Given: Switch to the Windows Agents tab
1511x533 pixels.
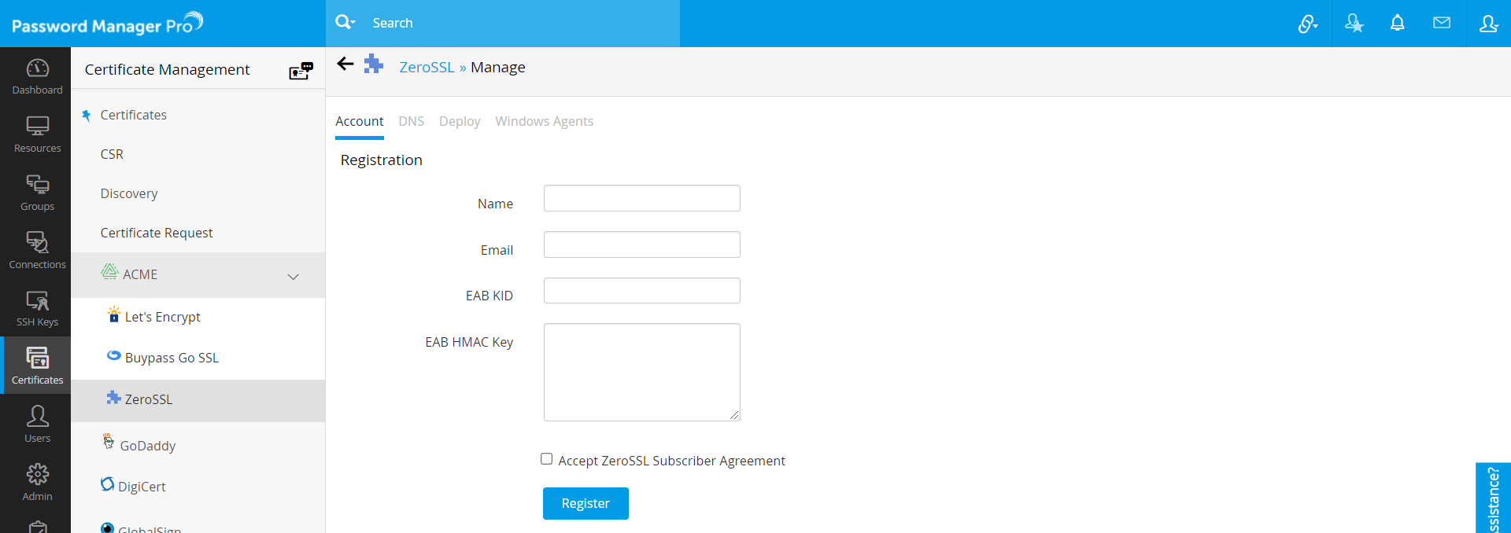Looking at the screenshot, I should pyautogui.click(x=545, y=121).
